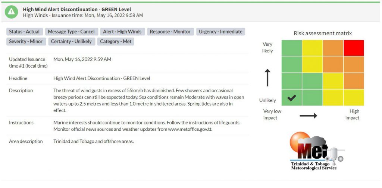The height and width of the screenshot is (188, 382).
Task: Select the Response - Monitor tag
Action: (170, 32)
